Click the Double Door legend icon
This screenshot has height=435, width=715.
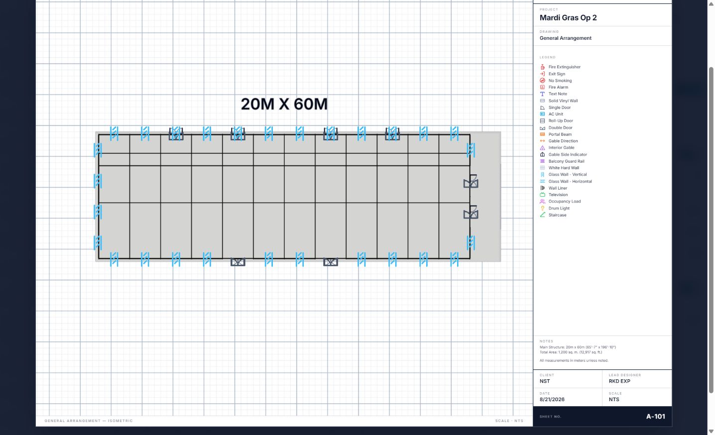542,127
